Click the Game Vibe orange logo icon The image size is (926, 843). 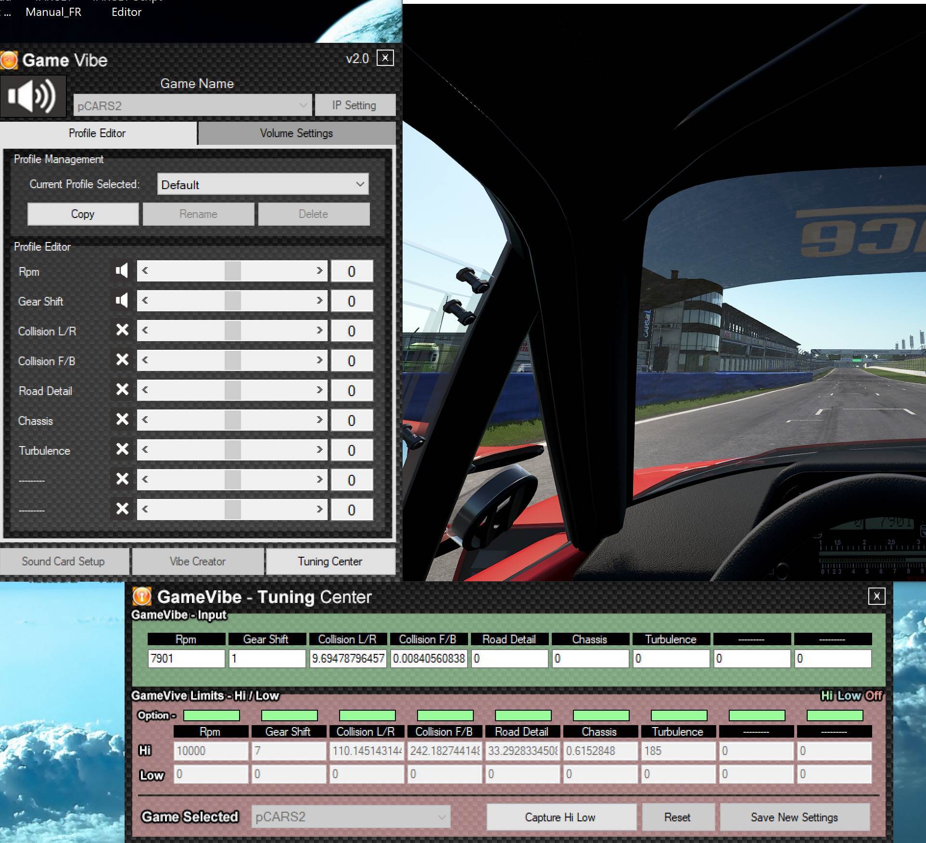9,60
